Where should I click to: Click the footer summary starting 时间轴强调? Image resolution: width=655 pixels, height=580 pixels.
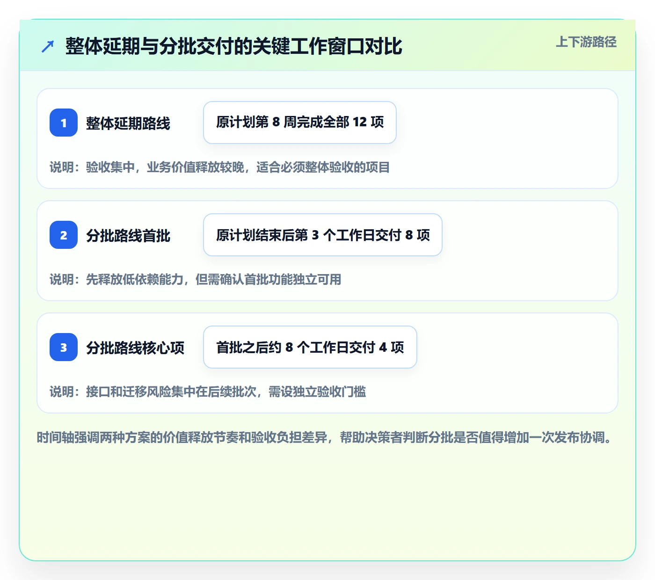pyautogui.click(x=326, y=437)
